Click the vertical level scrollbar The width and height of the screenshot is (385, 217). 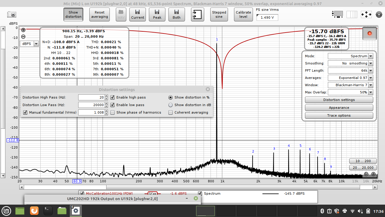[x=3, y=102]
